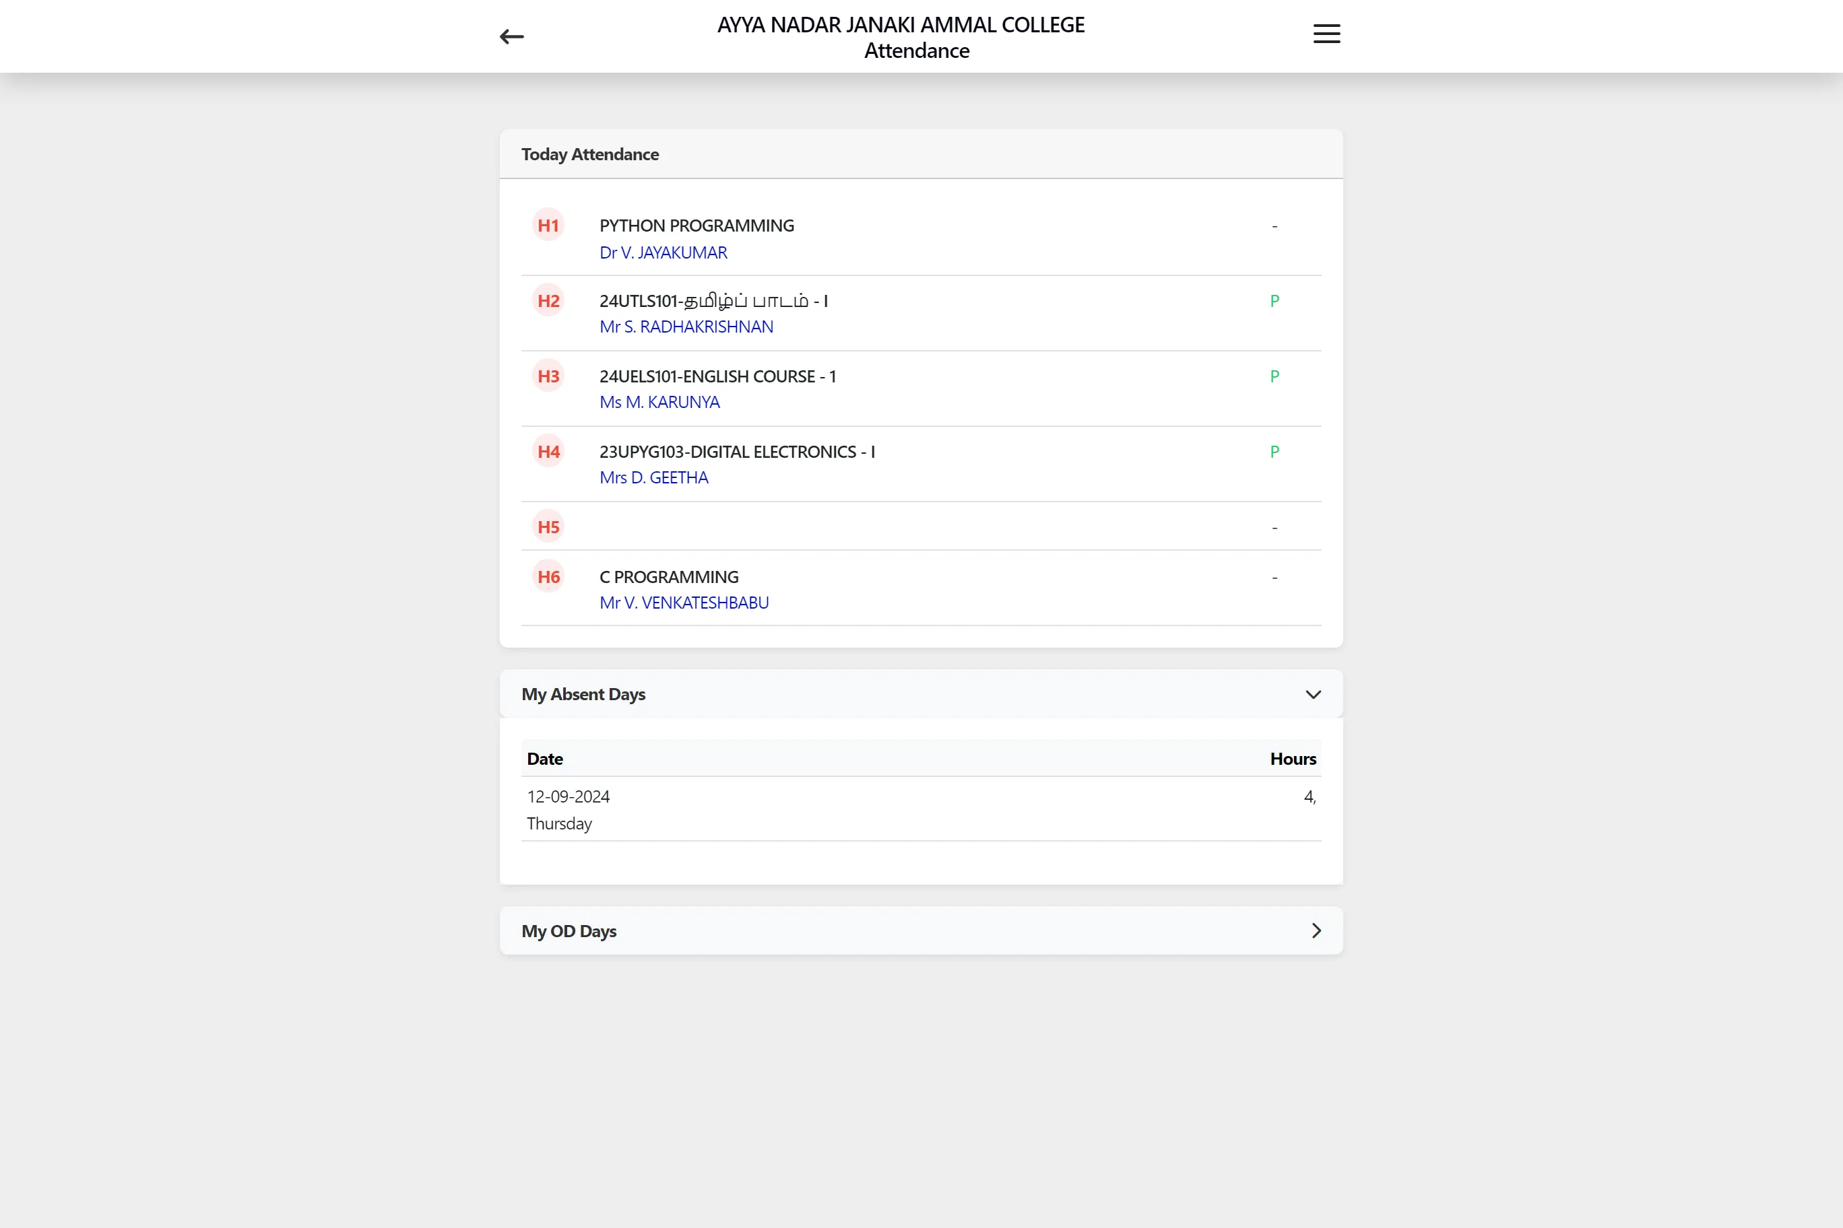Click PYTHON PROGRAMMING subject name
The image size is (1843, 1228).
coord(697,226)
